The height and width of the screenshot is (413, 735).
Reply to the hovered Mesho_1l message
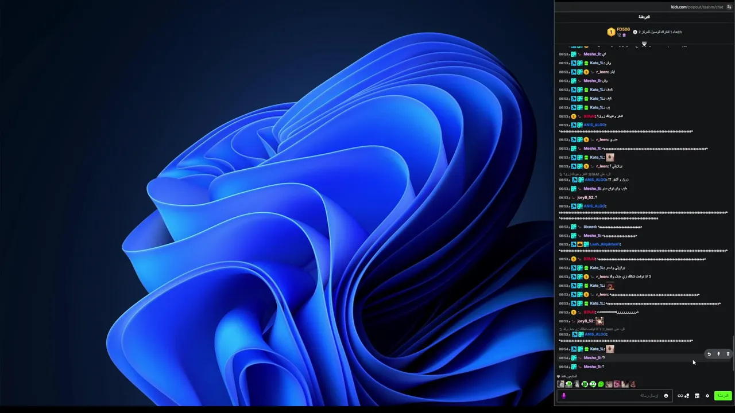(709, 354)
